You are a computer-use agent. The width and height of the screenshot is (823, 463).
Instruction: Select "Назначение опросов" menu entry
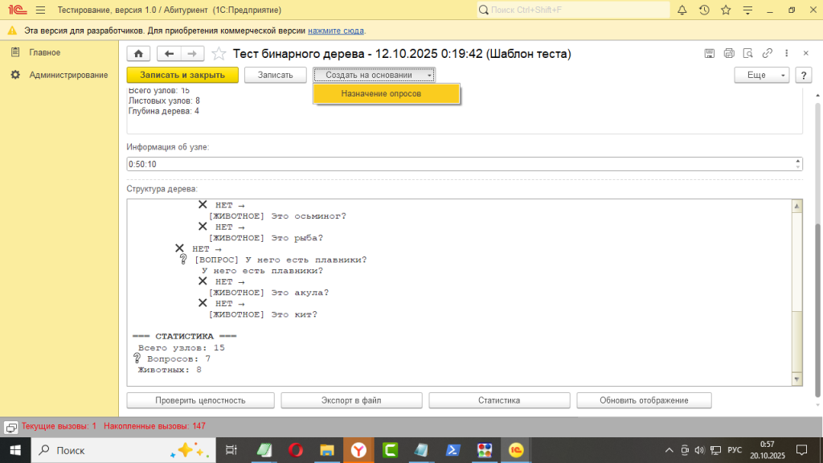[x=387, y=93]
